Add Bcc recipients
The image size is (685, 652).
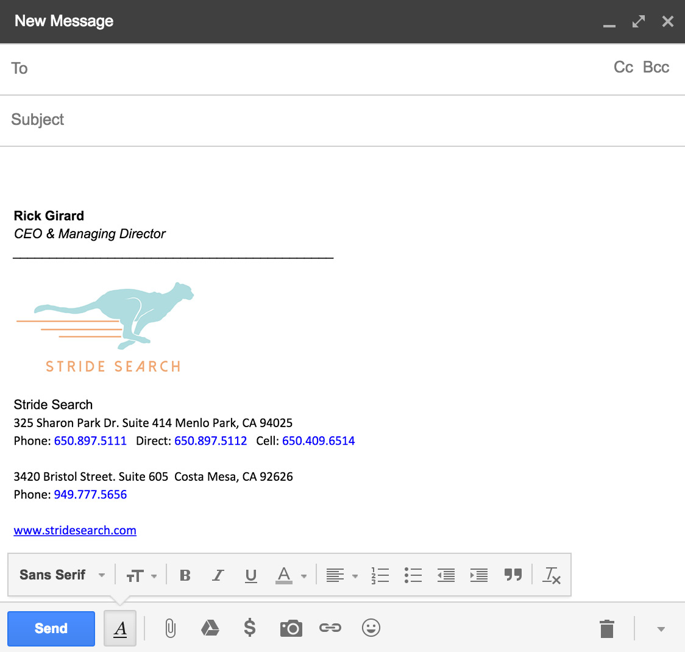pyautogui.click(x=656, y=67)
